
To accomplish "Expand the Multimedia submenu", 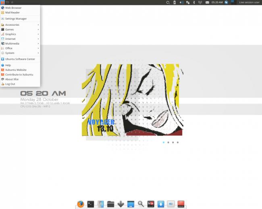I will click(x=20, y=43).
